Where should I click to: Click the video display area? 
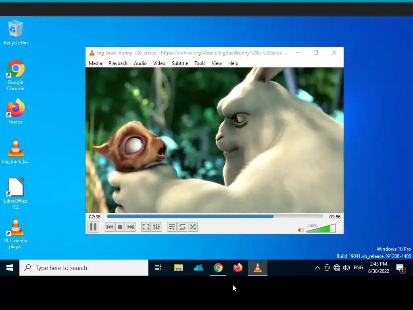[215, 140]
